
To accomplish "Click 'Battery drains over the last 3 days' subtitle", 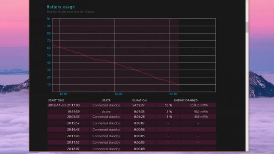I will pyautogui.click(x=71, y=12).
